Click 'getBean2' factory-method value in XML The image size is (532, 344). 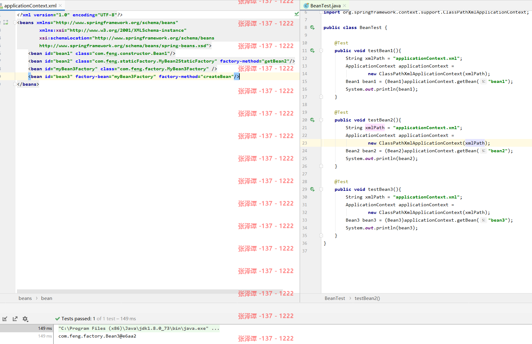tap(276, 61)
